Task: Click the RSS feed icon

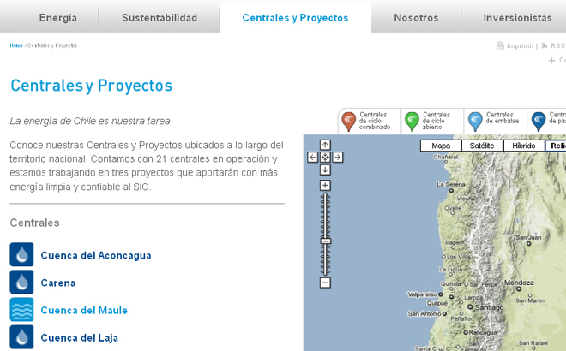Action: click(545, 45)
